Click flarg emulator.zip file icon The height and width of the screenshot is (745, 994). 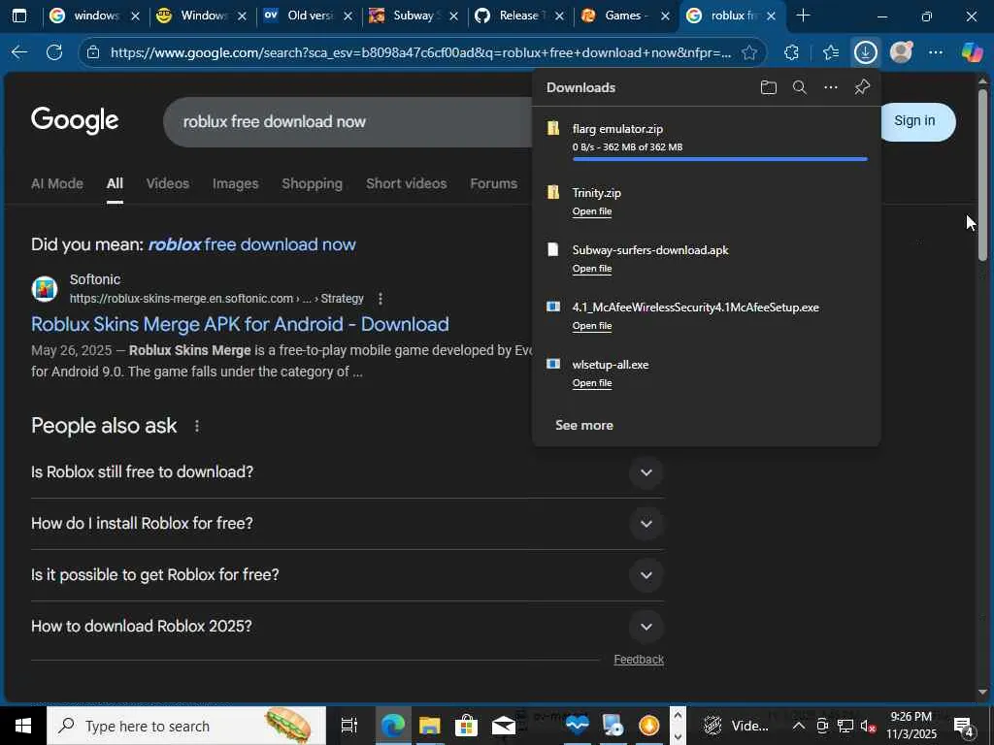click(553, 129)
